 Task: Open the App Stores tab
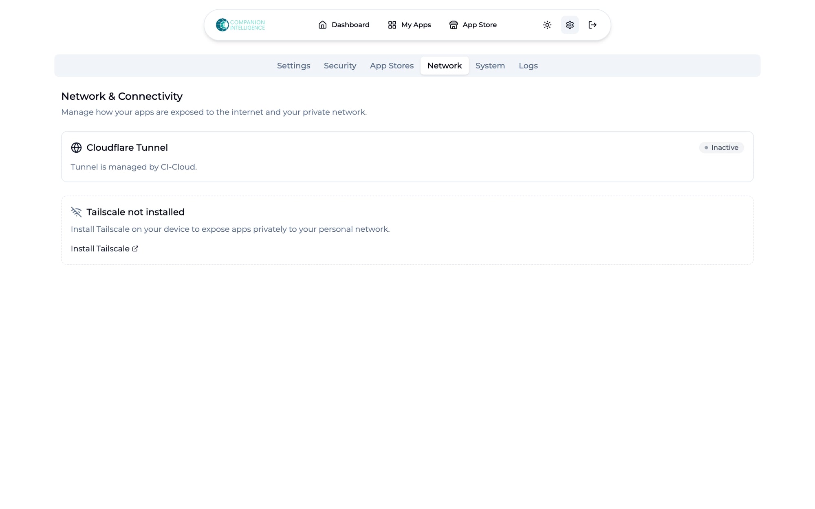[392, 66]
